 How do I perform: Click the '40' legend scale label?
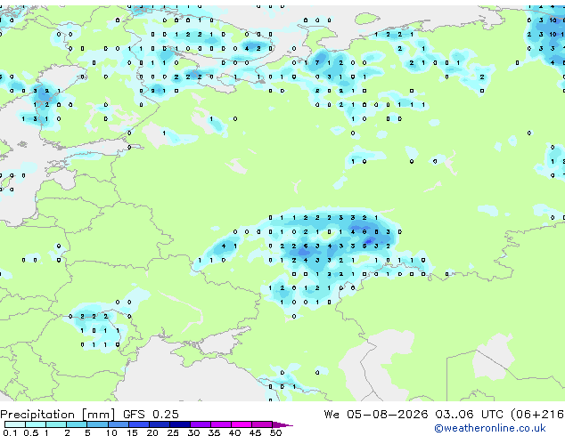234,432
